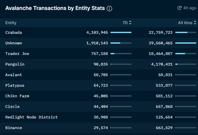Open the Trader Joe entity

pyautogui.click(x=17, y=54)
